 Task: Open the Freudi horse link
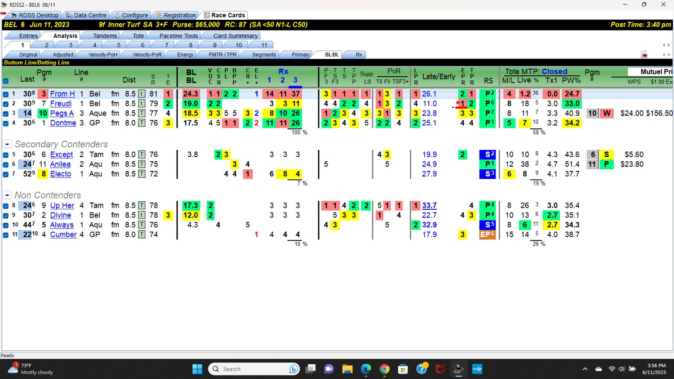(x=61, y=104)
